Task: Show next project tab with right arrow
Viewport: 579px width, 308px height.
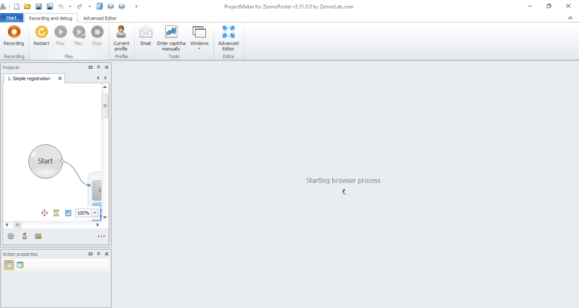Action: point(106,78)
